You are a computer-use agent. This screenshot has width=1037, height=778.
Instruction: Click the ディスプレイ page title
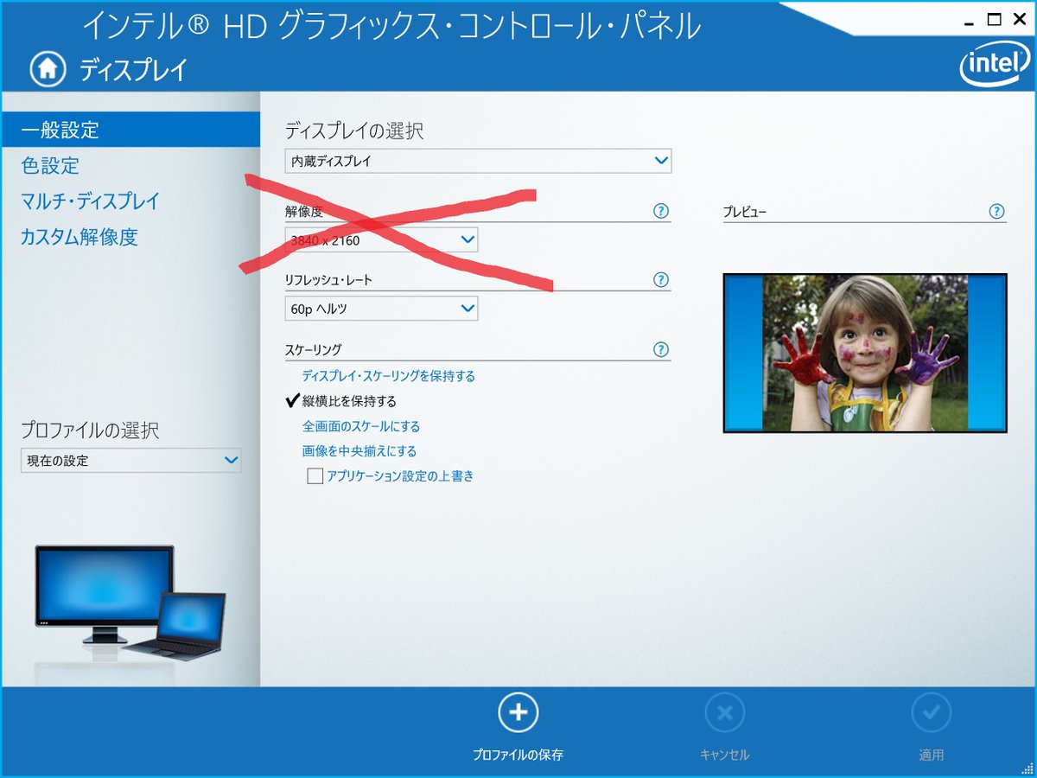[134, 70]
